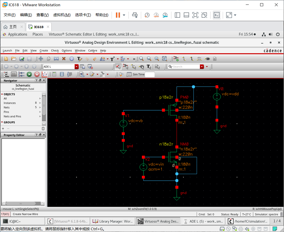The width and height of the screenshot is (284, 232).
Task: Open the Create menu
Action: (44, 50)
